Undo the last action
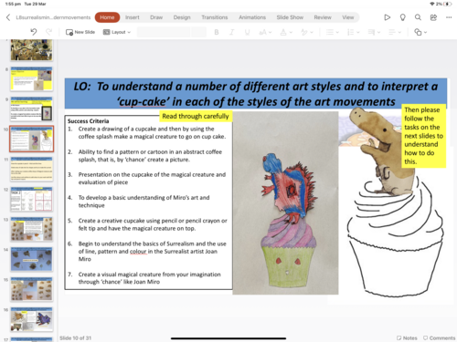The width and height of the screenshot is (457, 342). click(34, 32)
